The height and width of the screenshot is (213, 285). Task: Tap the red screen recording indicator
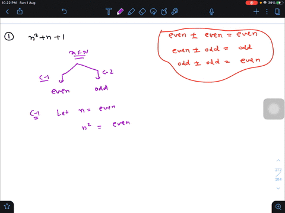tap(252, 3)
